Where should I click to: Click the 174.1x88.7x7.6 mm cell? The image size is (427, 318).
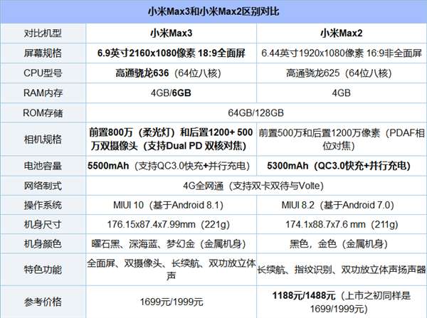[x=342, y=225]
